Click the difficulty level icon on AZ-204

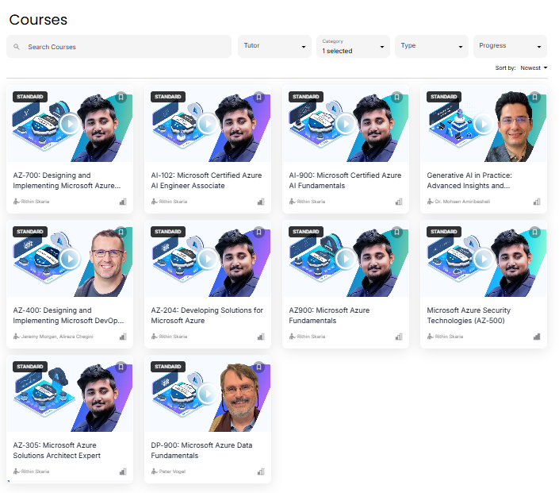pos(261,337)
